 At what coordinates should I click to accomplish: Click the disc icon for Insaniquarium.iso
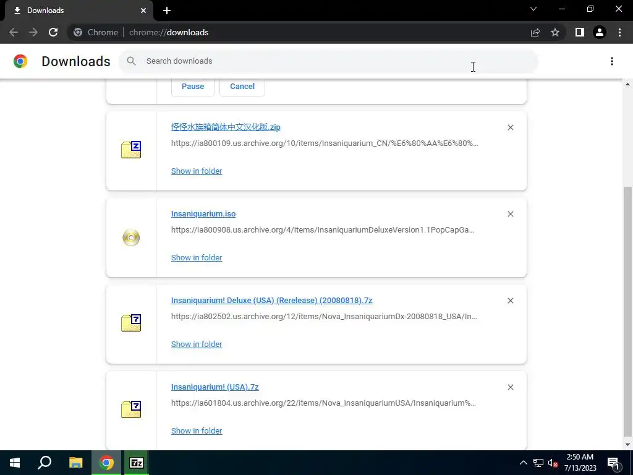click(x=131, y=237)
